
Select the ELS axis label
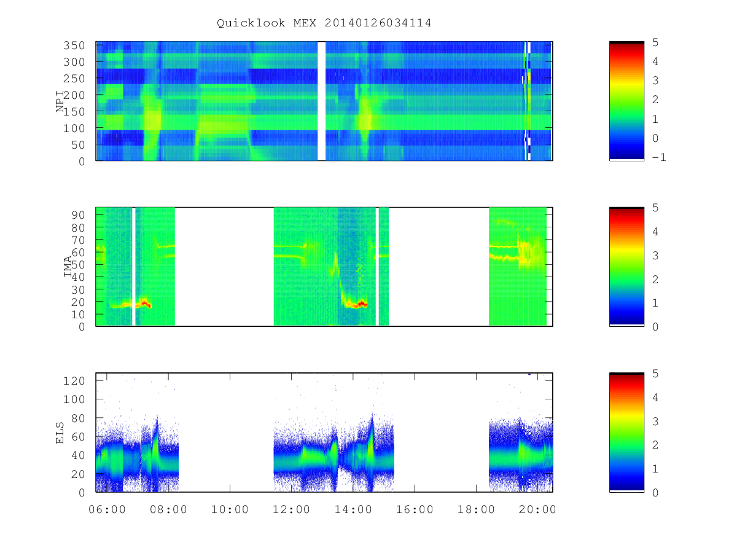tap(60, 433)
